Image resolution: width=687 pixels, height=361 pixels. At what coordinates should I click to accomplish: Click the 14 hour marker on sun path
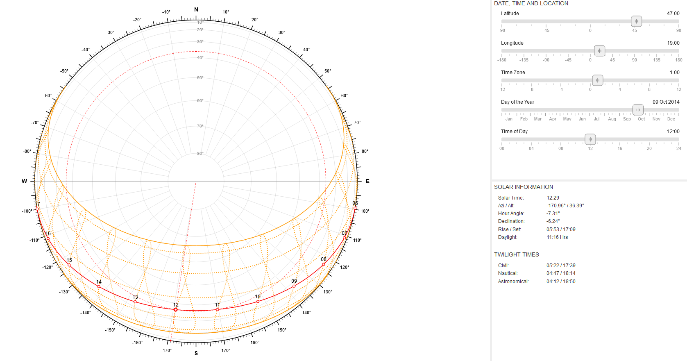click(x=99, y=286)
